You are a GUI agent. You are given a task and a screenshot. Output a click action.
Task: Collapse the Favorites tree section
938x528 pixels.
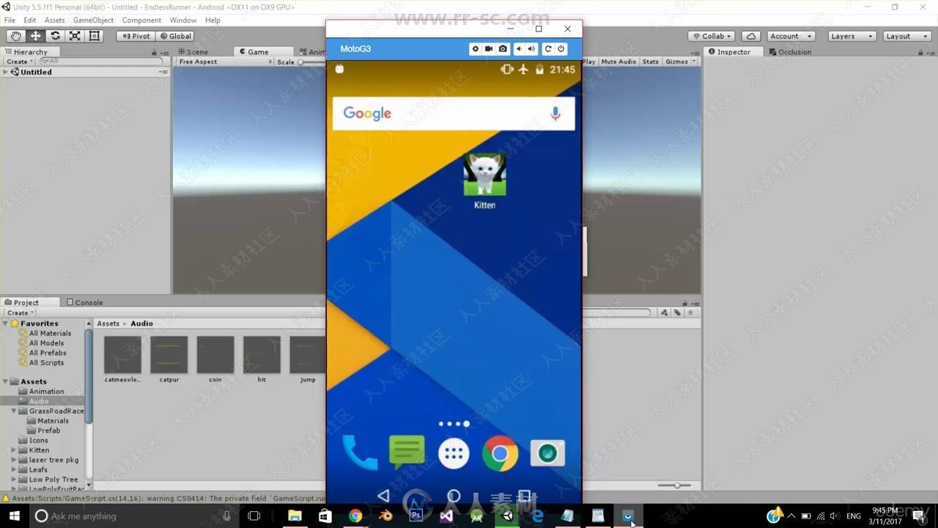point(6,323)
